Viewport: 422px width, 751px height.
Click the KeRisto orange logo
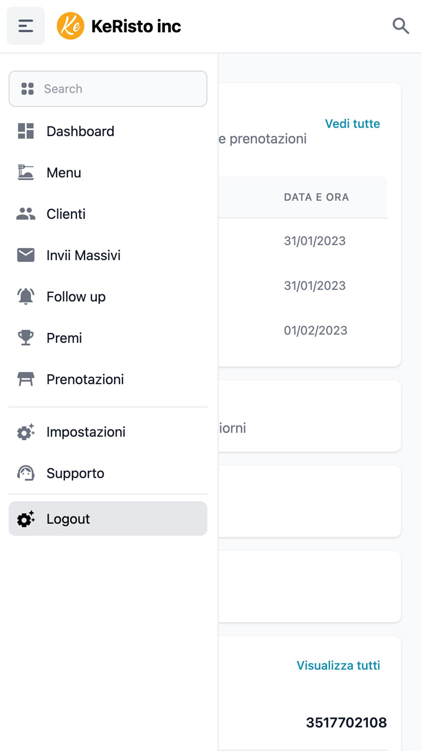point(70,26)
